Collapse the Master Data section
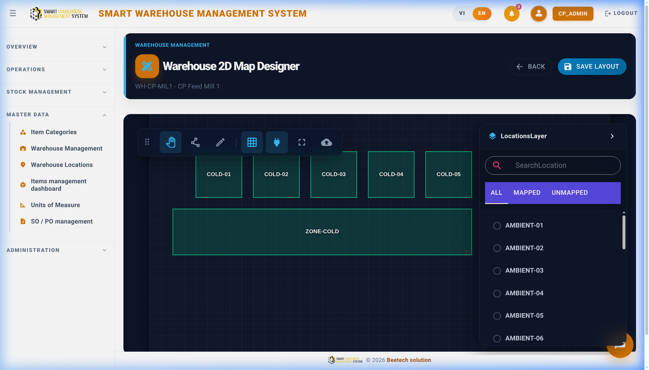The height and width of the screenshot is (370, 649). click(x=57, y=115)
